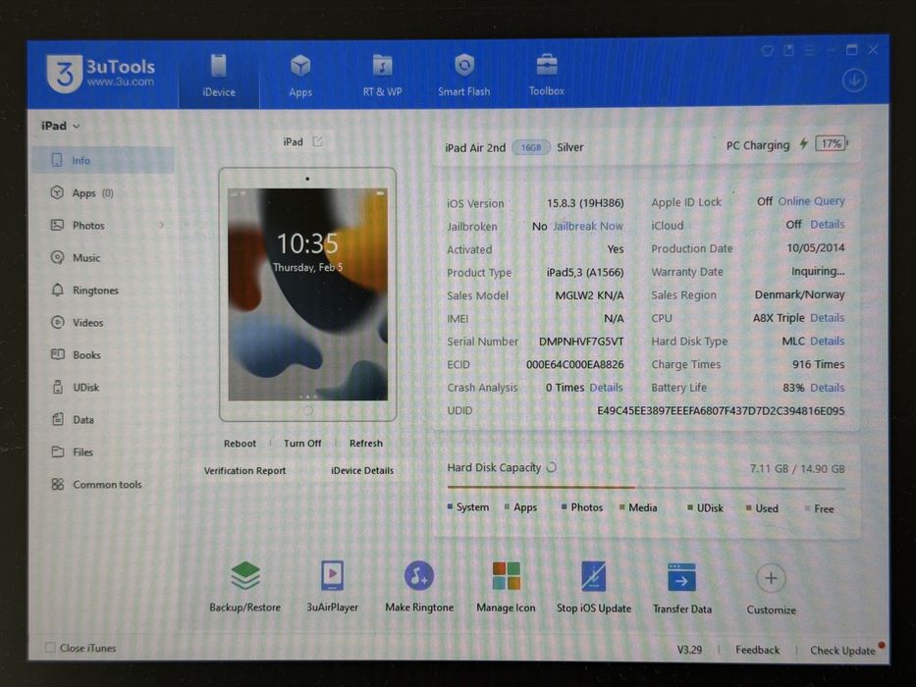The height and width of the screenshot is (687, 916).
Task: Open the Stop iOS Update tool
Action: pyautogui.click(x=594, y=587)
